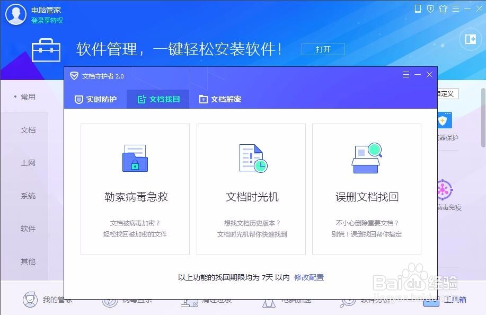Click 不小心删除重要文档？ description text
The image size is (486, 315).
coord(367,223)
